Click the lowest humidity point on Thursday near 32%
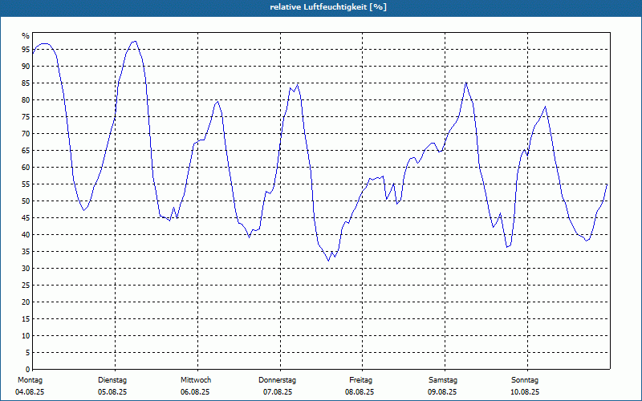The width and height of the screenshot is (642, 401). pyautogui.click(x=328, y=260)
